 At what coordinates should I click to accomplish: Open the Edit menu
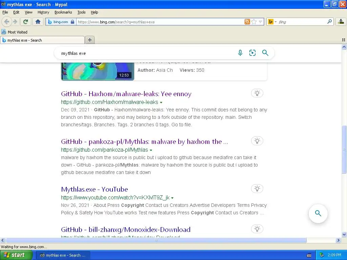(16, 12)
